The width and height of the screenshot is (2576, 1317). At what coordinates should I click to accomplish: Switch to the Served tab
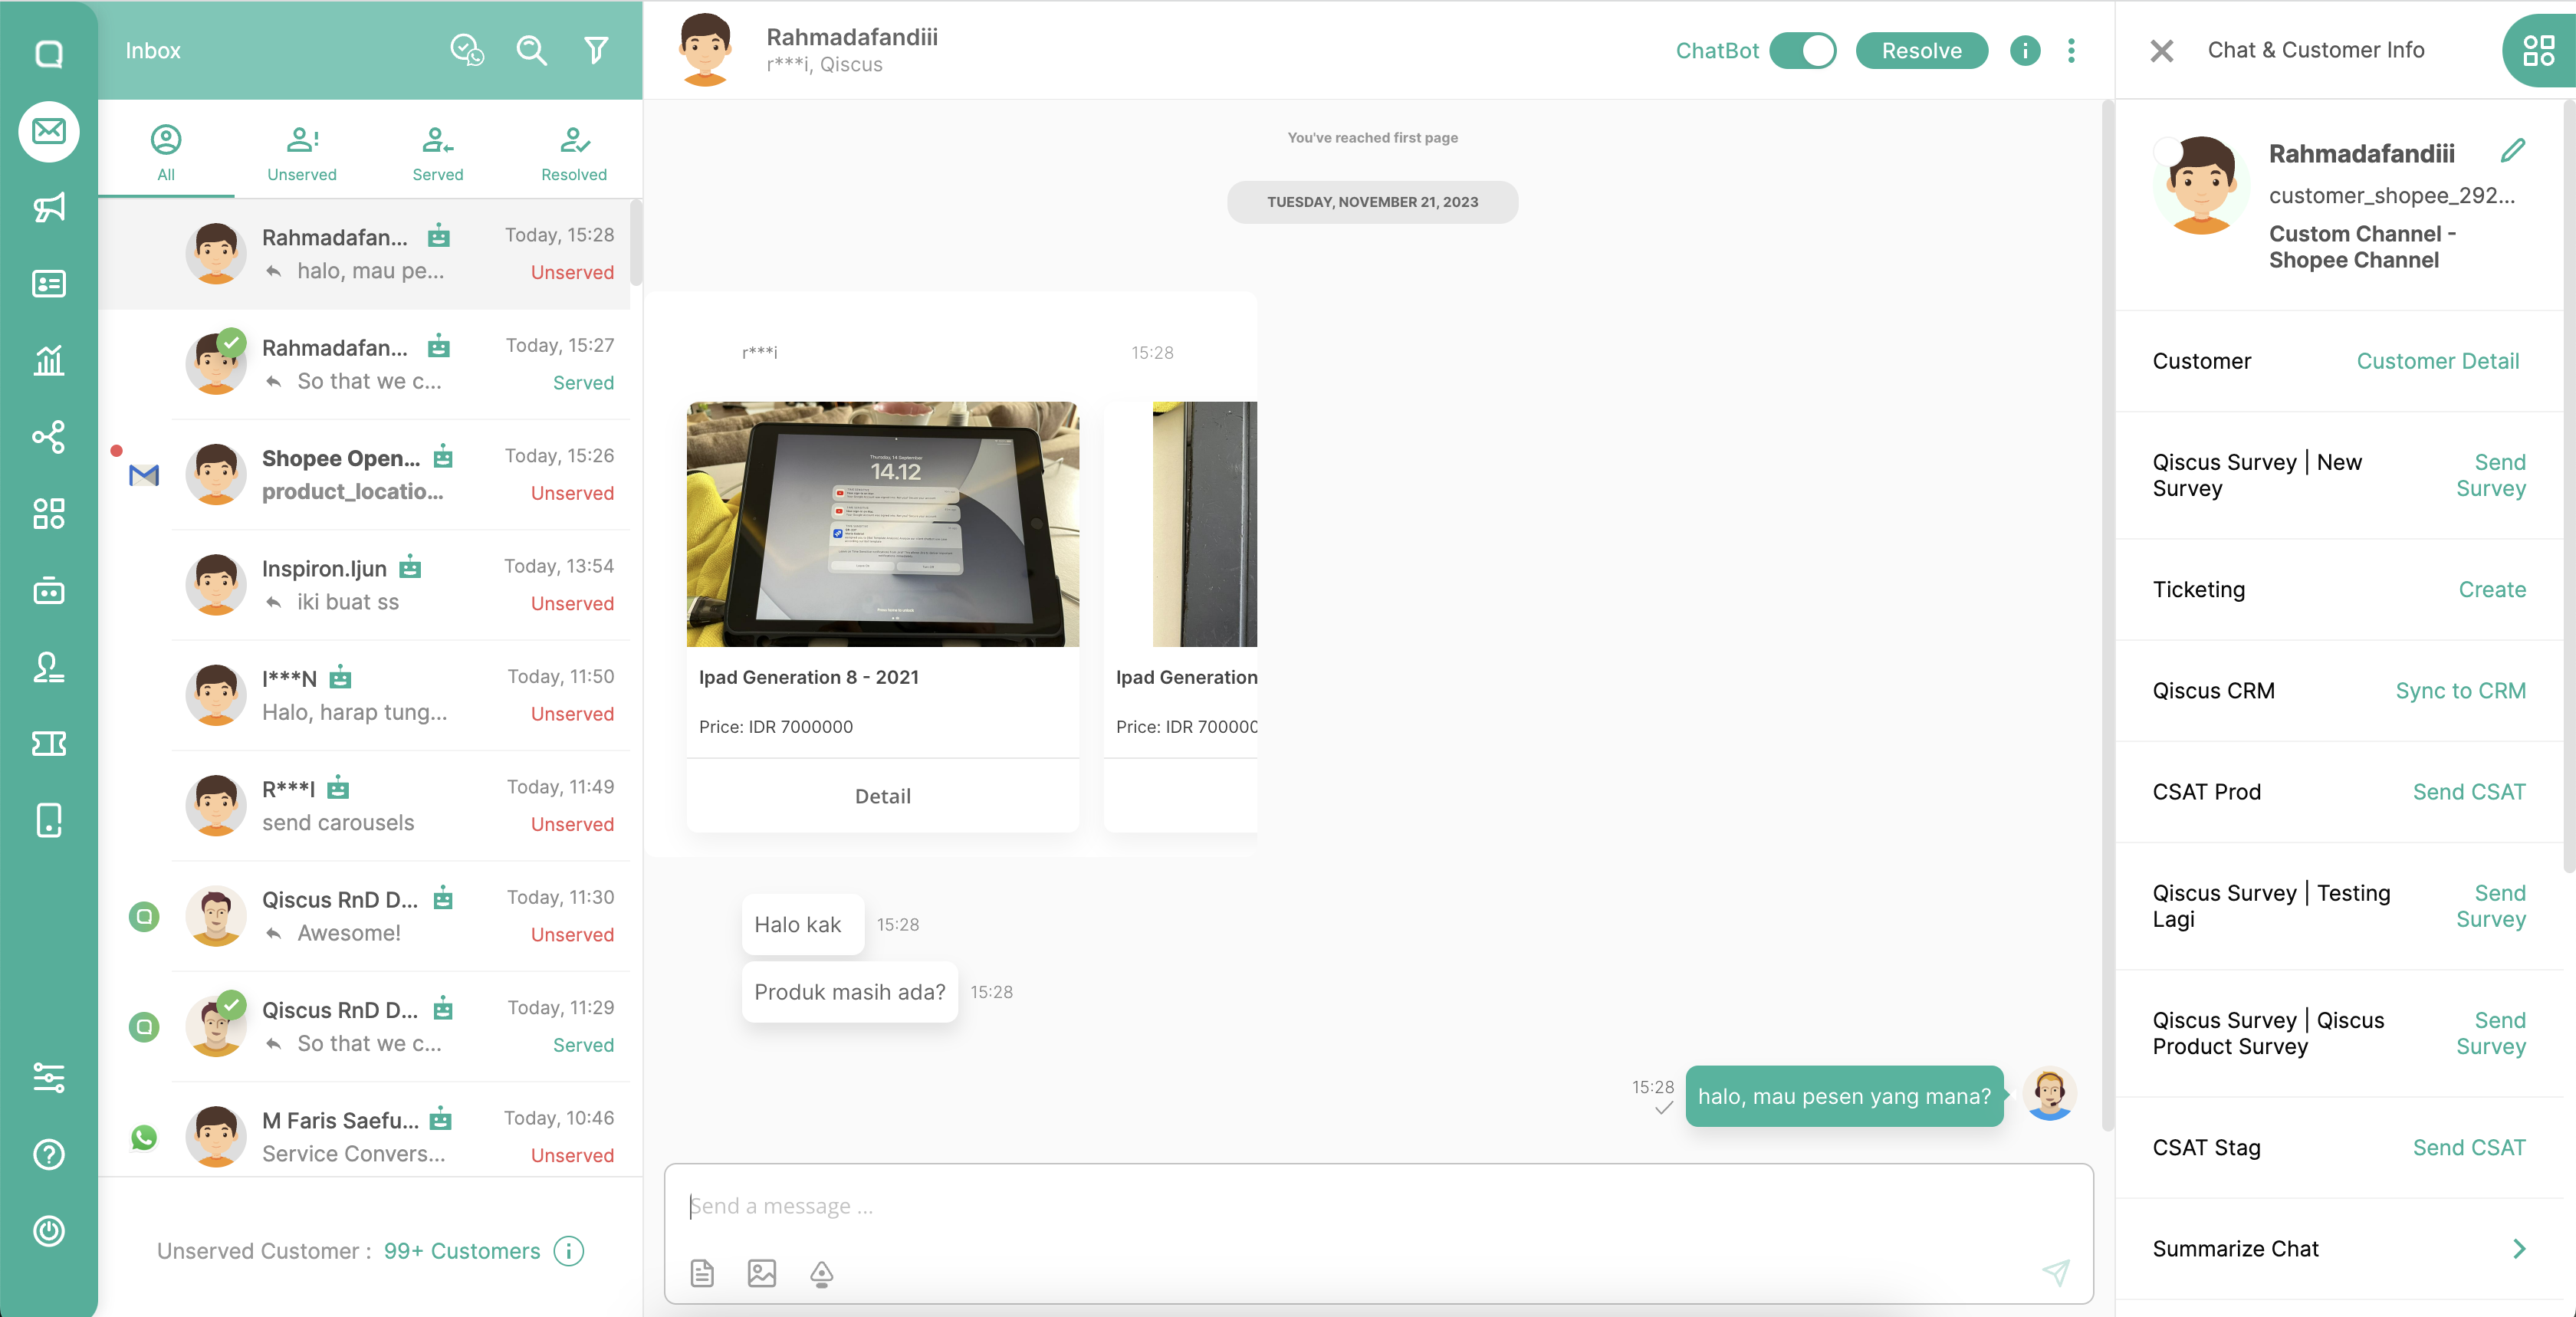click(x=438, y=153)
